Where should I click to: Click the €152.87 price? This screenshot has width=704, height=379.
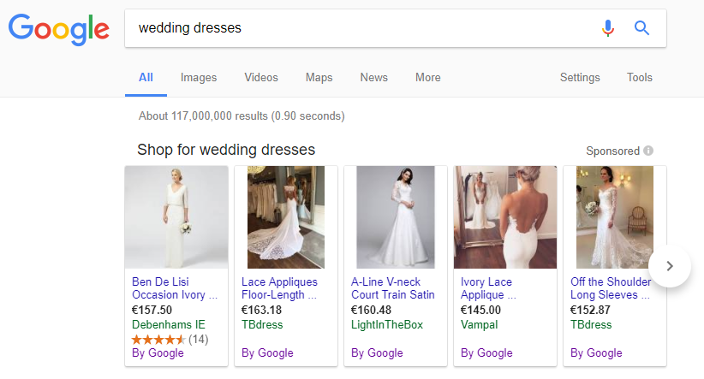[x=590, y=310]
